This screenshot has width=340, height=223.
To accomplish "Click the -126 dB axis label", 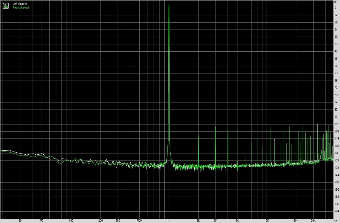I will coord(336,153).
